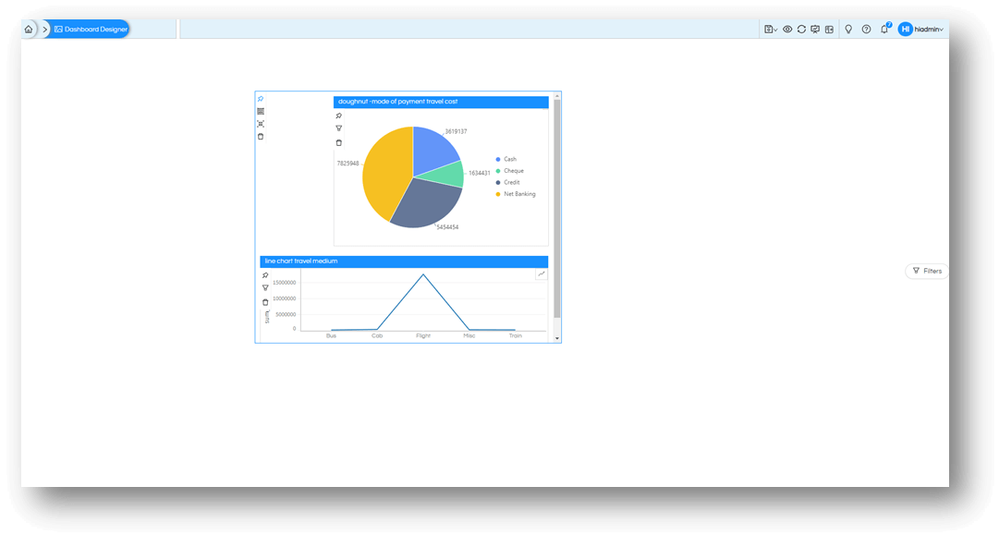Click the 1634431 data label

pos(479,173)
